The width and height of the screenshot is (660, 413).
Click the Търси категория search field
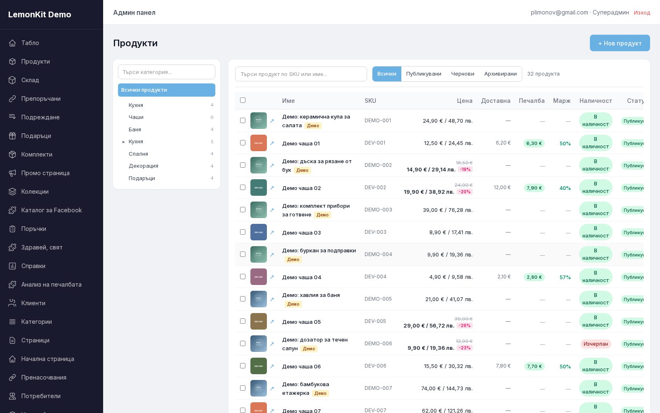167,72
